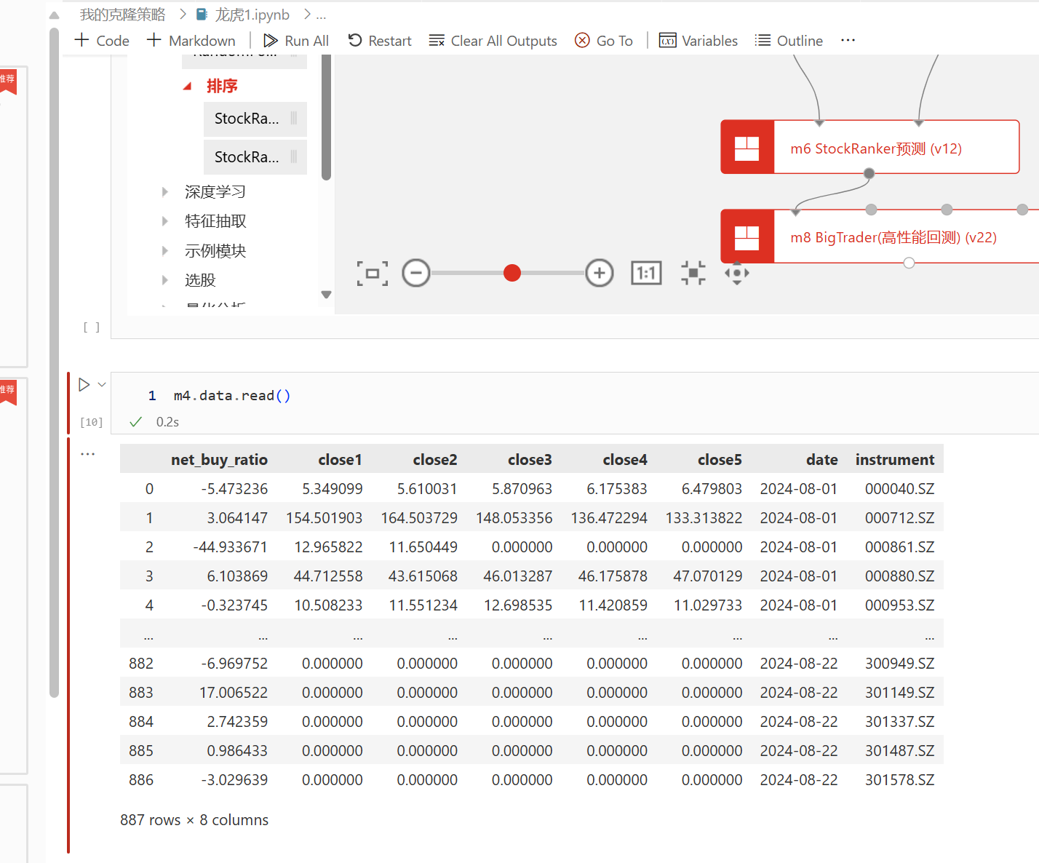Select 我的克隆策略 in breadcrumb
This screenshot has height=863, width=1039.
(123, 15)
